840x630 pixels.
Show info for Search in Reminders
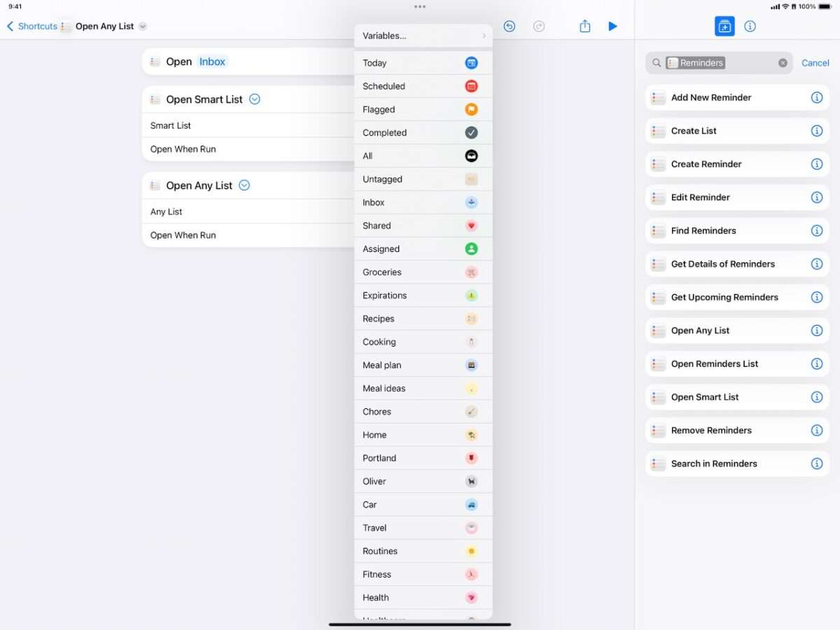pos(817,463)
